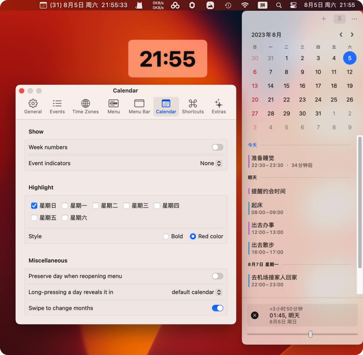
Task: Click the 21:55 clock widget on desktop
Action: [x=168, y=59]
